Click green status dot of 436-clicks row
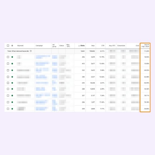Screen dimensions: 155x155 [12, 57]
